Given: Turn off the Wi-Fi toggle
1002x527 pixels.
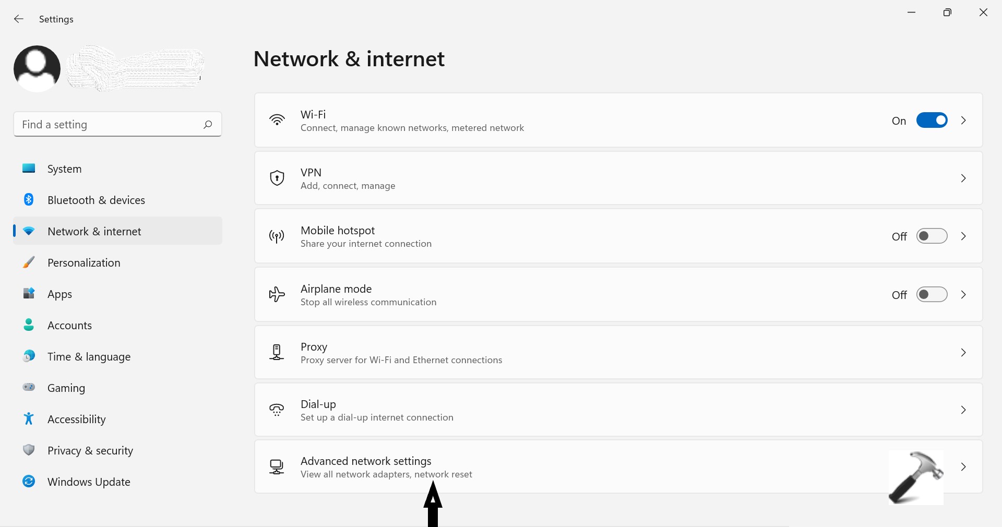Looking at the screenshot, I should pos(932,121).
